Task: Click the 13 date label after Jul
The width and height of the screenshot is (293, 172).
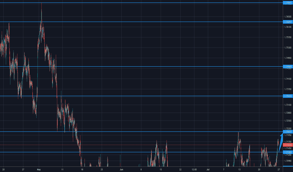Action: click(239, 169)
